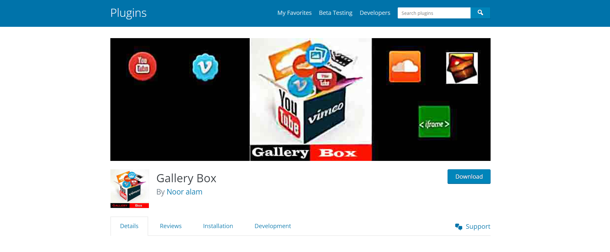Click the Gallery Box plugin title
This screenshot has width=610, height=252.
pos(186,178)
